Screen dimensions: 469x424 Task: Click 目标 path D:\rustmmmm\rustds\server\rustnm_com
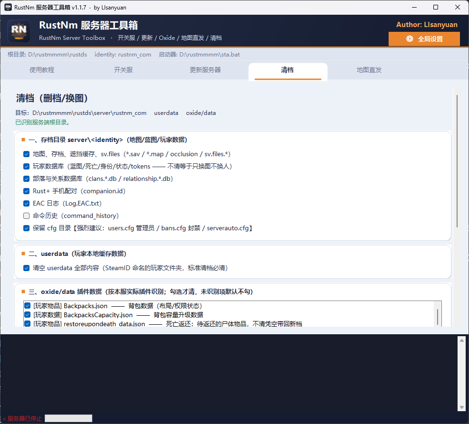(81, 113)
